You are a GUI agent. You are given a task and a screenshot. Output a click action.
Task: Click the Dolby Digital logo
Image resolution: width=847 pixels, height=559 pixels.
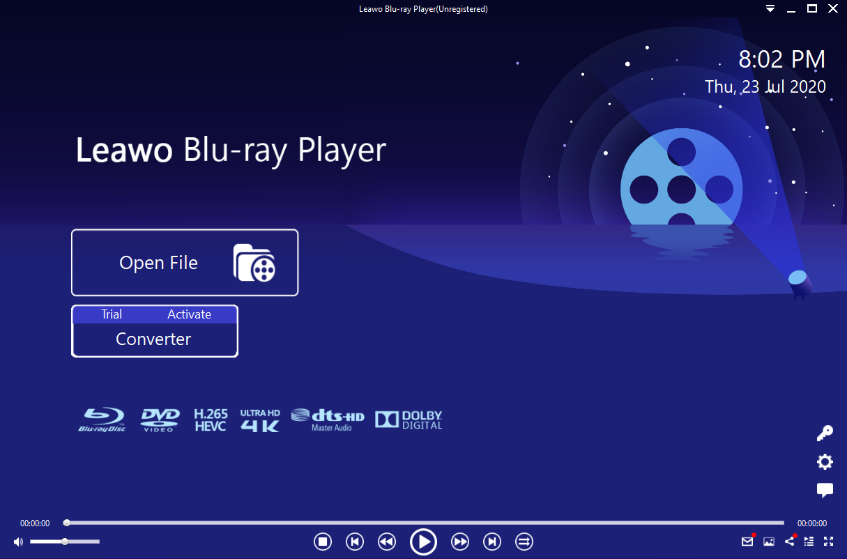tap(409, 419)
